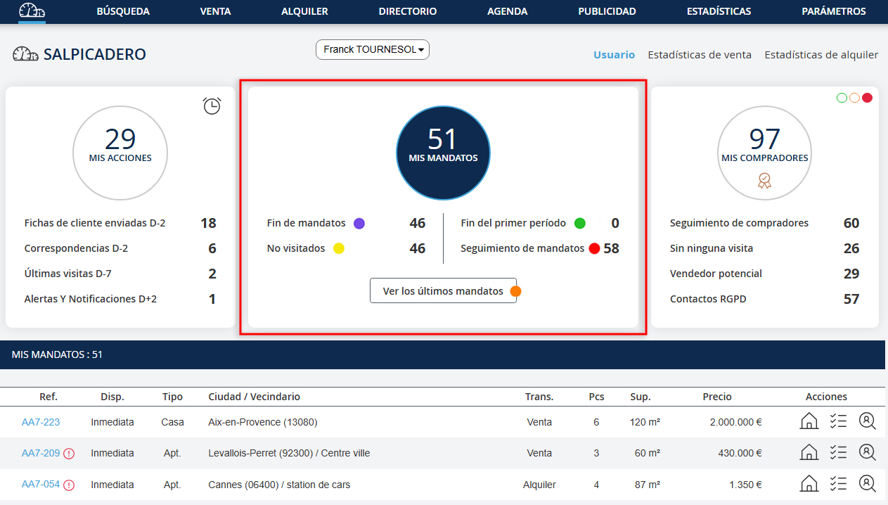888x505 pixels.
Task: Switch to Estadísticas de alquiler tab
Action: tap(821, 55)
